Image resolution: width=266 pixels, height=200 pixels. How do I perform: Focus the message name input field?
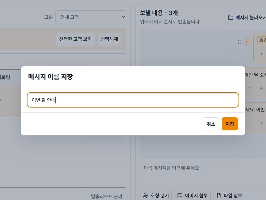[133, 100]
